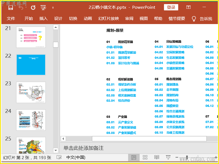Screen dimensions: 219x164
Task: Click thumbnail pane scroll up arrow
Action: click(x=56, y=27)
